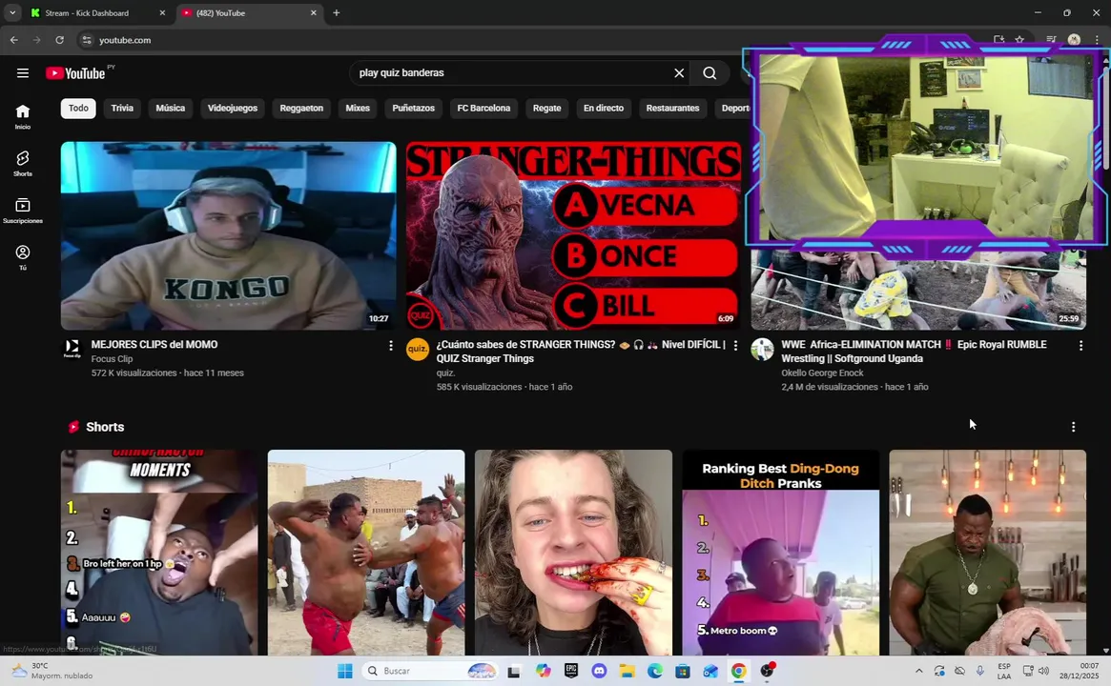Click the install app icon in address bar

[x=998, y=40]
